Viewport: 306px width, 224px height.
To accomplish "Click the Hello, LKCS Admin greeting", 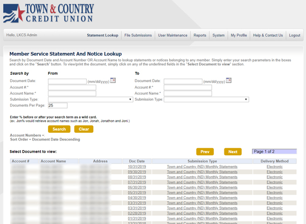I will pos(21,35).
